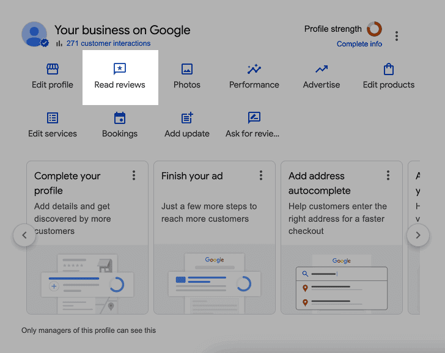The image size is (445, 353).
Task: Open Add address autocomplete card menu
Action: click(388, 176)
